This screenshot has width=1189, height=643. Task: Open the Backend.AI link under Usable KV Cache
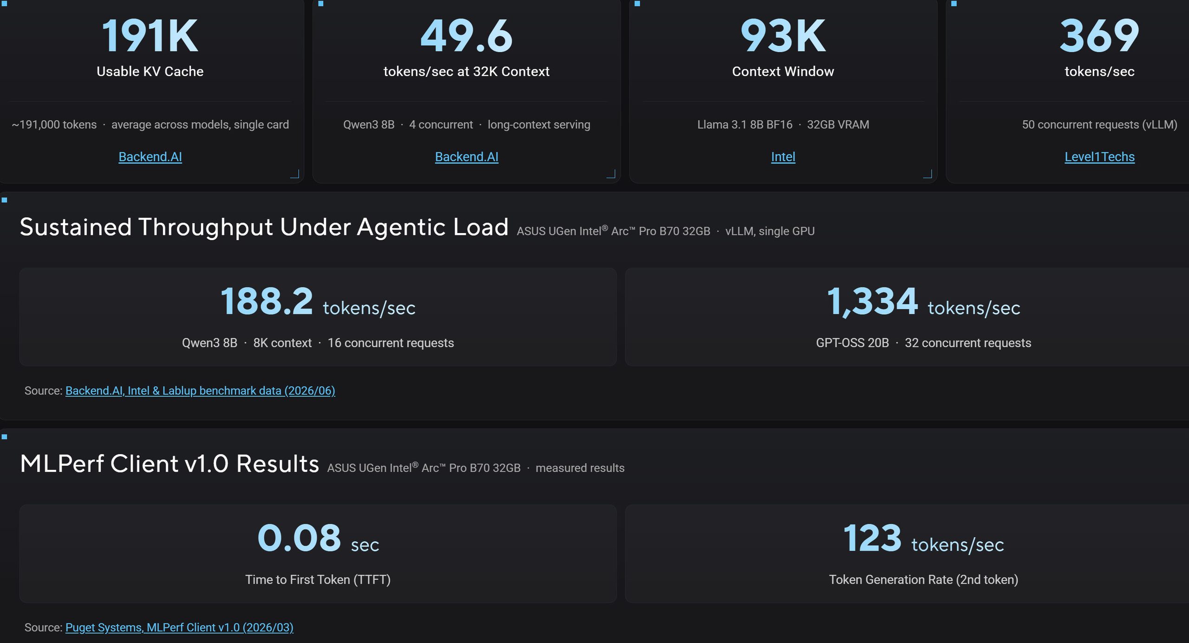[x=150, y=157]
